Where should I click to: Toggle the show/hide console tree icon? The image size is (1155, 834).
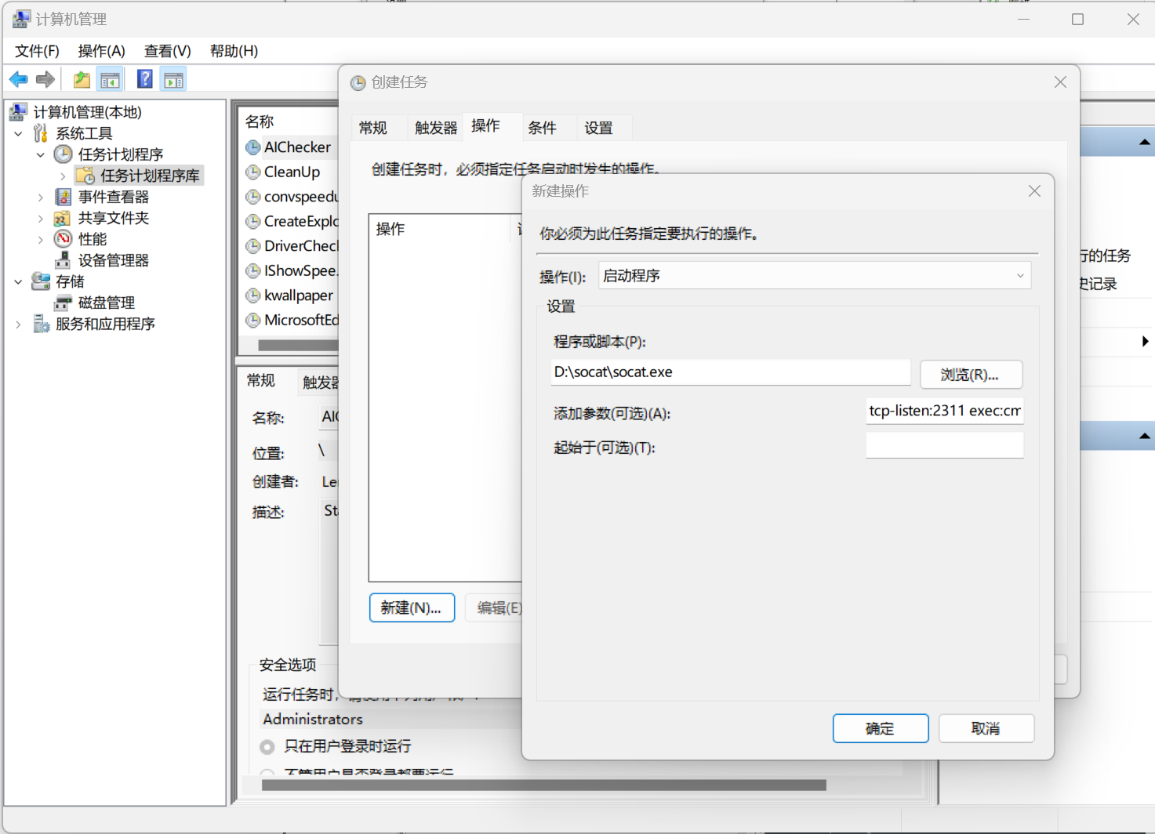pos(110,78)
